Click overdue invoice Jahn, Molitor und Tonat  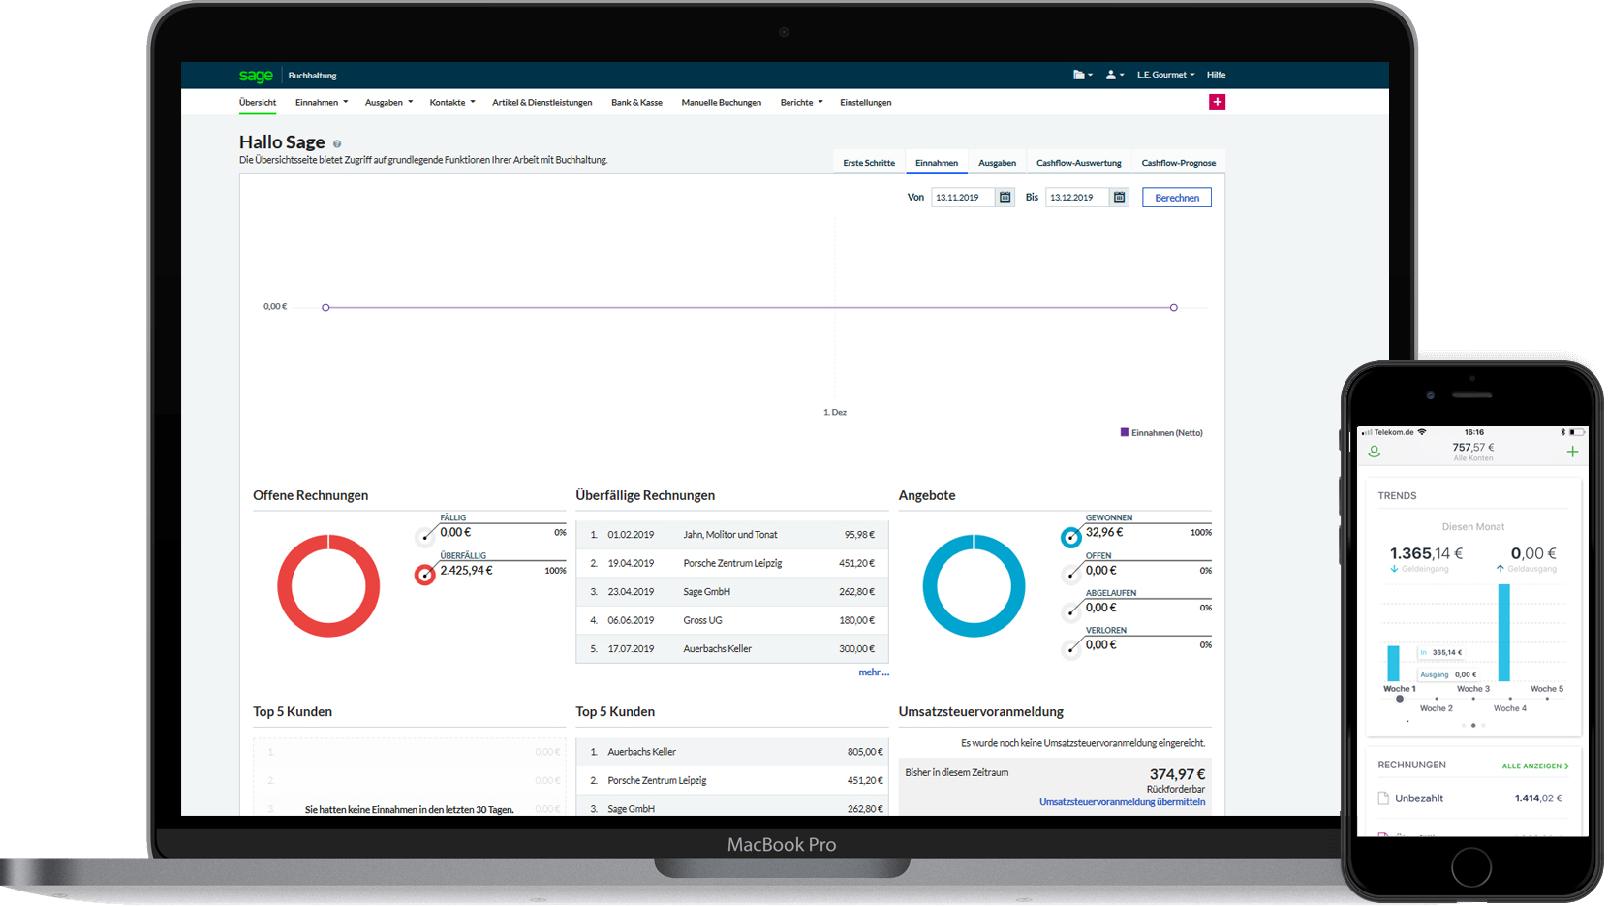point(732,535)
